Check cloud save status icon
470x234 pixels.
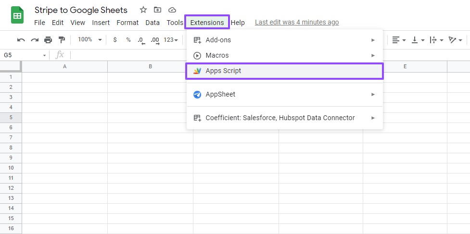pyautogui.click(x=172, y=10)
